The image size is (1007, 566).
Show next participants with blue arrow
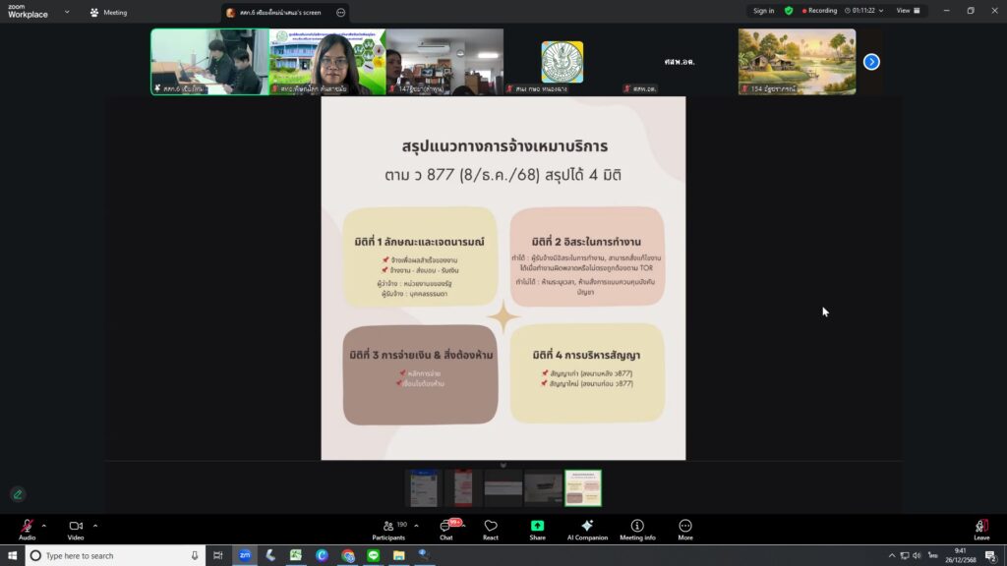pyautogui.click(x=871, y=62)
